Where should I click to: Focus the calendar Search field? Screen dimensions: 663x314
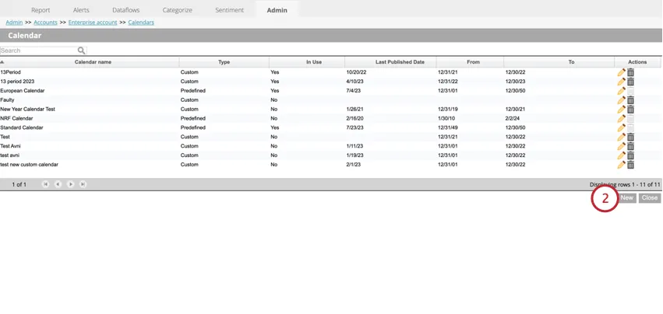click(37, 51)
